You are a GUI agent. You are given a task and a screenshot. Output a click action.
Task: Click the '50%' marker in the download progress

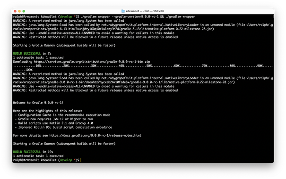pos(149,66)
